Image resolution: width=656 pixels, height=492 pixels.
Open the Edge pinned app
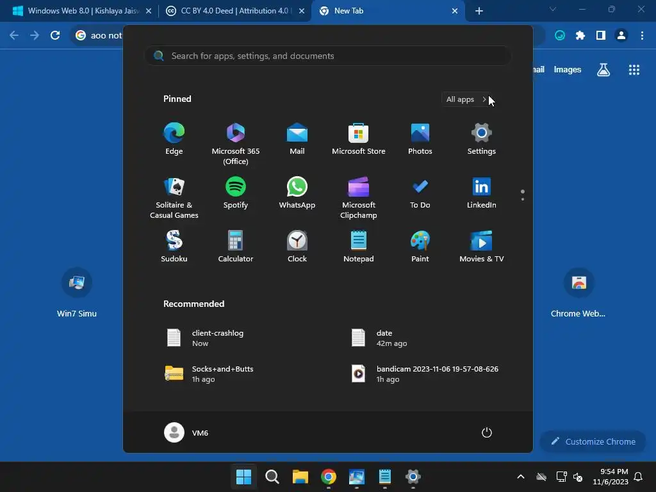point(174,139)
